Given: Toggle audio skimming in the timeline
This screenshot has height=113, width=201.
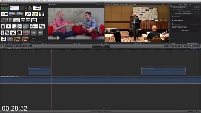Looking at the screenshot, I should (194, 49).
